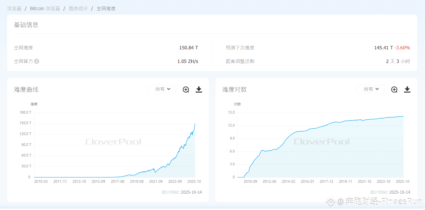Click the 2017-08 label on 难度曲线 axis

point(118,181)
